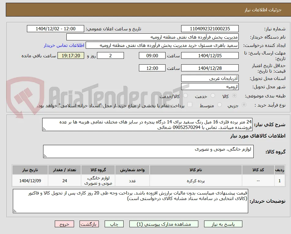Image resolution: width=291 pixels, height=234 pixels.
Task: Select the متوسط purchase type radio
Action: (x=219, y=105)
